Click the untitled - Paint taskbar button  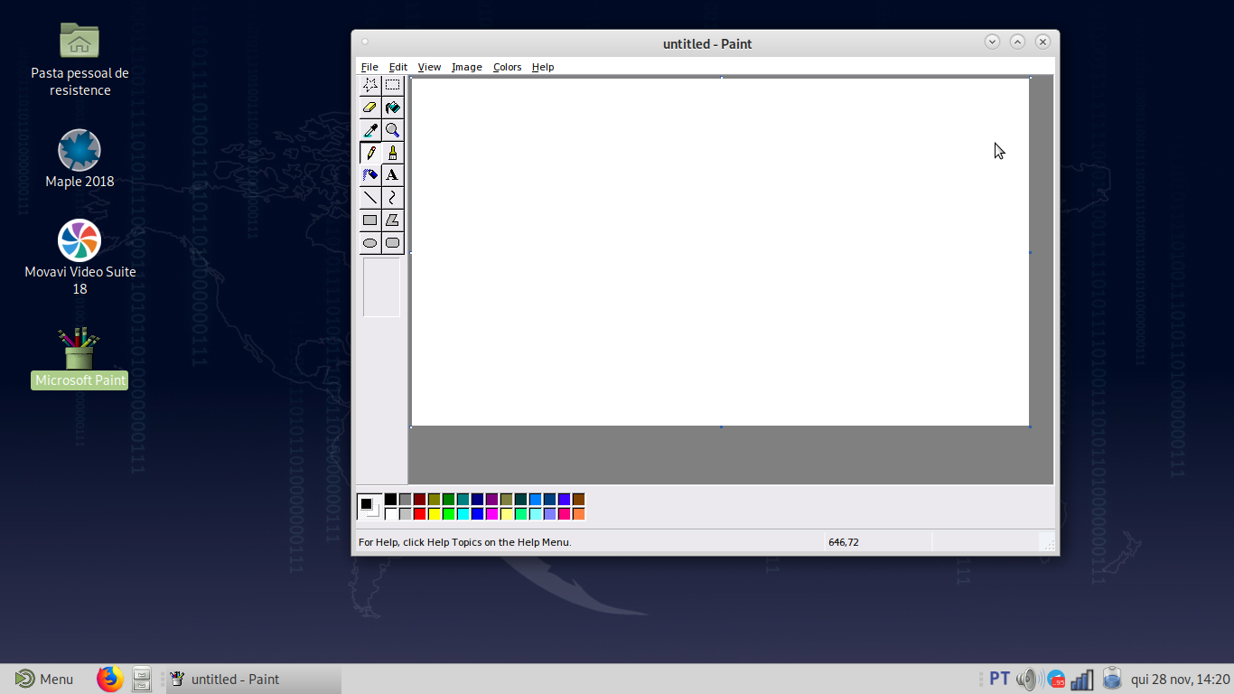pyautogui.click(x=254, y=679)
